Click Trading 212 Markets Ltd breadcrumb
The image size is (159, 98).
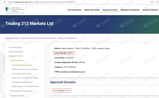click(67, 38)
